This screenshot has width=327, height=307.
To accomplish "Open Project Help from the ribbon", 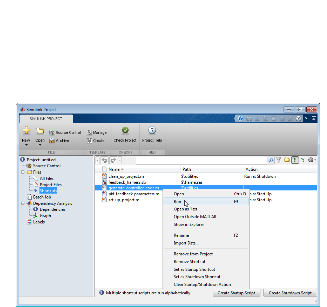I will click(152, 135).
